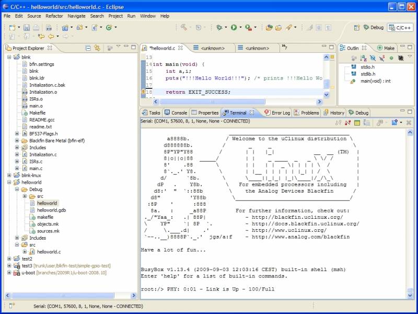The image size is (418, 314).
Task: Open the Debug launch dropdown arrow
Action: click(226, 27)
